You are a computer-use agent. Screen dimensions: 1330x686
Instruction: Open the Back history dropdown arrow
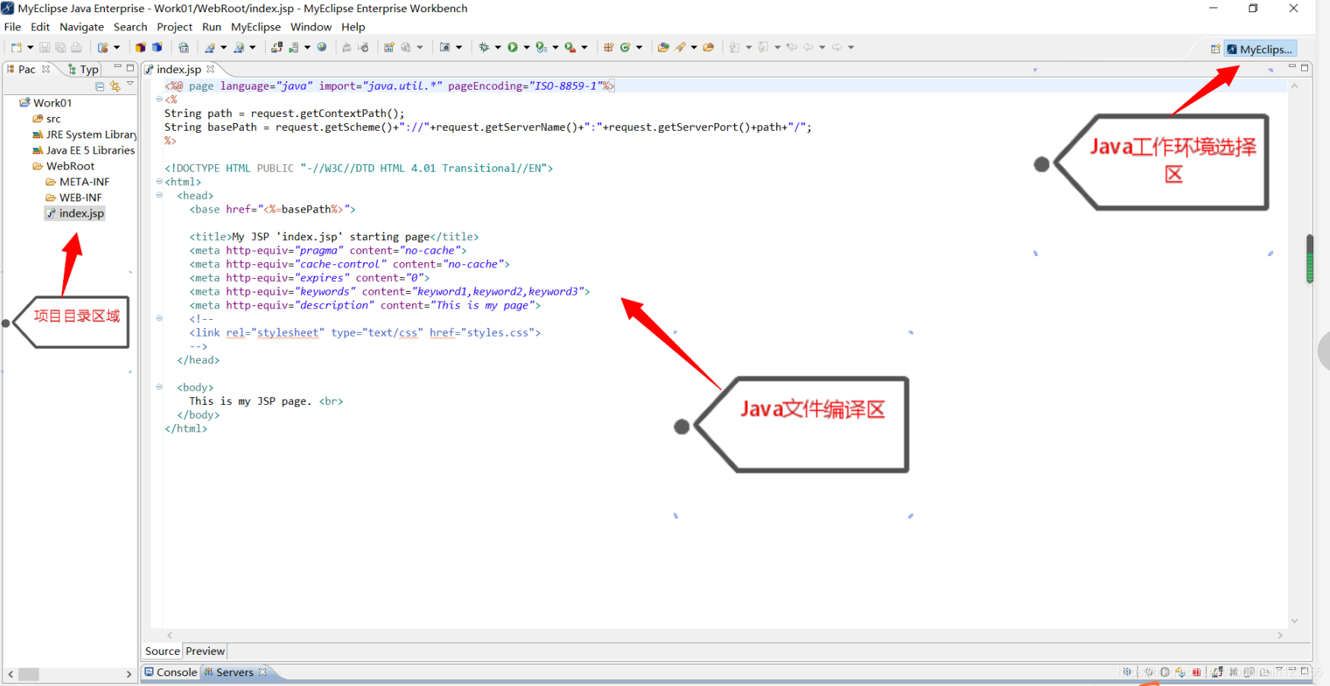click(x=822, y=47)
